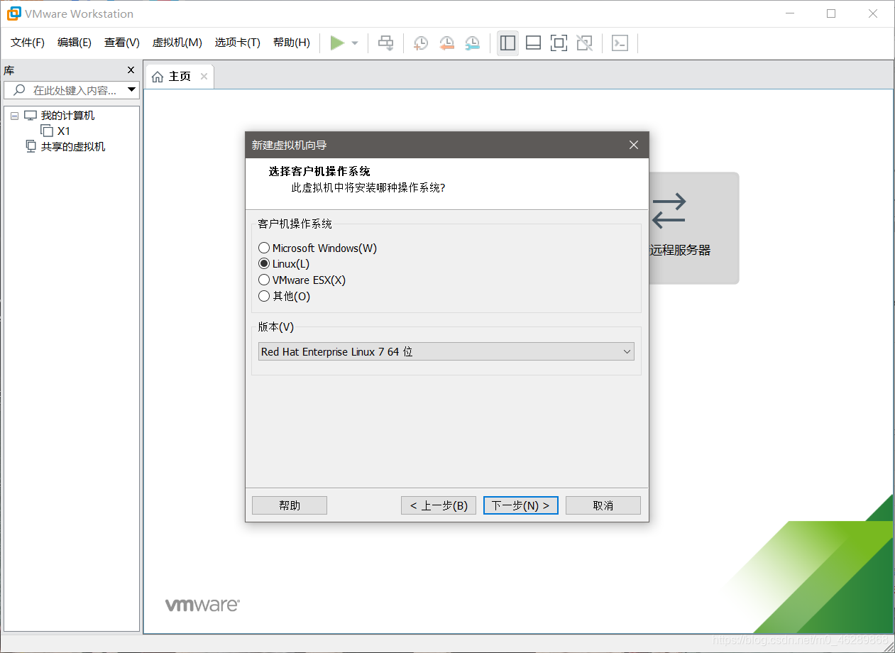Maximize the VMware Workstation window
The width and height of the screenshot is (895, 653).
coord(831,13)
